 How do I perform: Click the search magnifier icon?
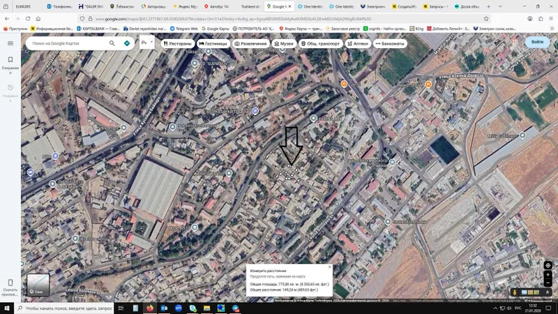(x=112, y=43)
